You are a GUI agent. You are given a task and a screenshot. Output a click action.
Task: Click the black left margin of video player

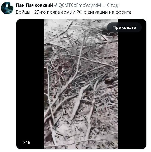coord(30,84)
